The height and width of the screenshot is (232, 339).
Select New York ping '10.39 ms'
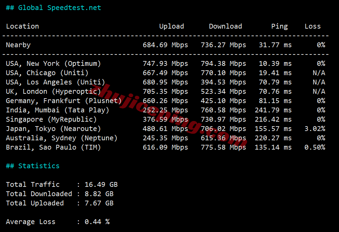point(275,64)
